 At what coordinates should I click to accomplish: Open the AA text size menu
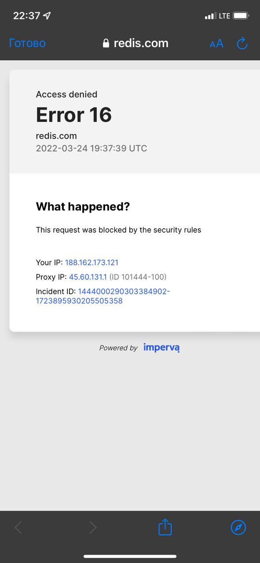click(x=216, y=44)
